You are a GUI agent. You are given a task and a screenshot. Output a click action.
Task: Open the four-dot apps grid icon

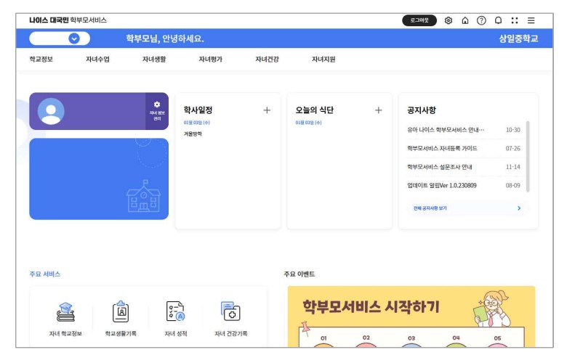pos(515,20)
